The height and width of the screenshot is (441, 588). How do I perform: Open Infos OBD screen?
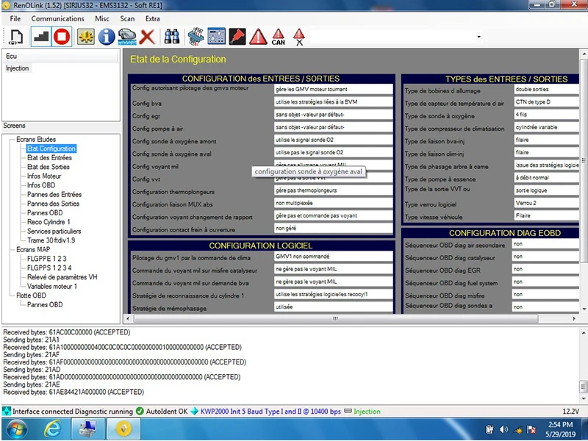click(41, 185)
